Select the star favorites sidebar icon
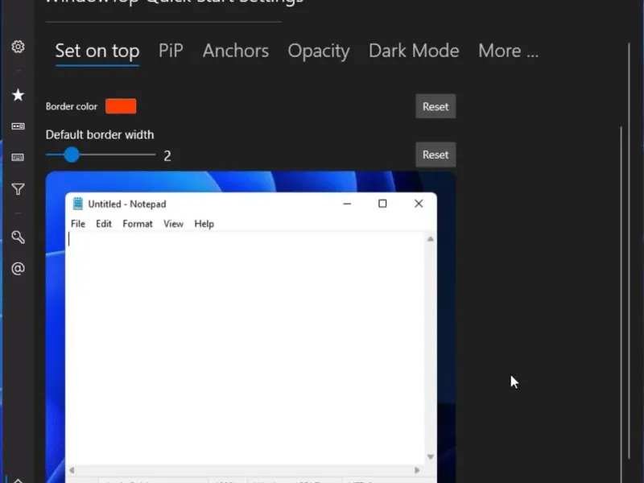Viewport: 644px width, 483px height. (x=18, y=95)
